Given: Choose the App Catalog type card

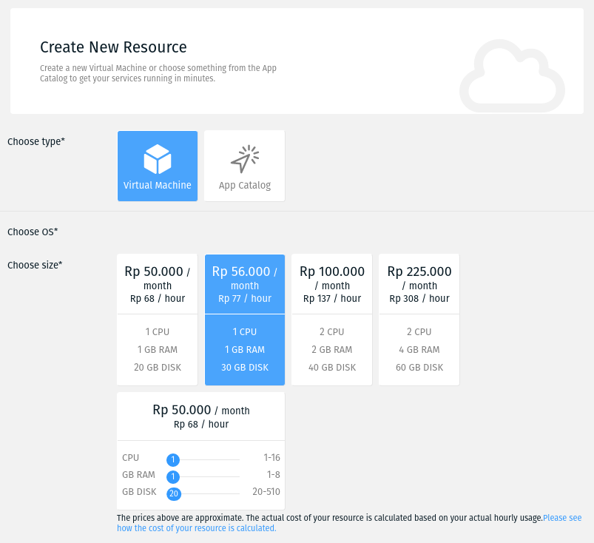Looking at the screenshot, I should coord(244,166).
